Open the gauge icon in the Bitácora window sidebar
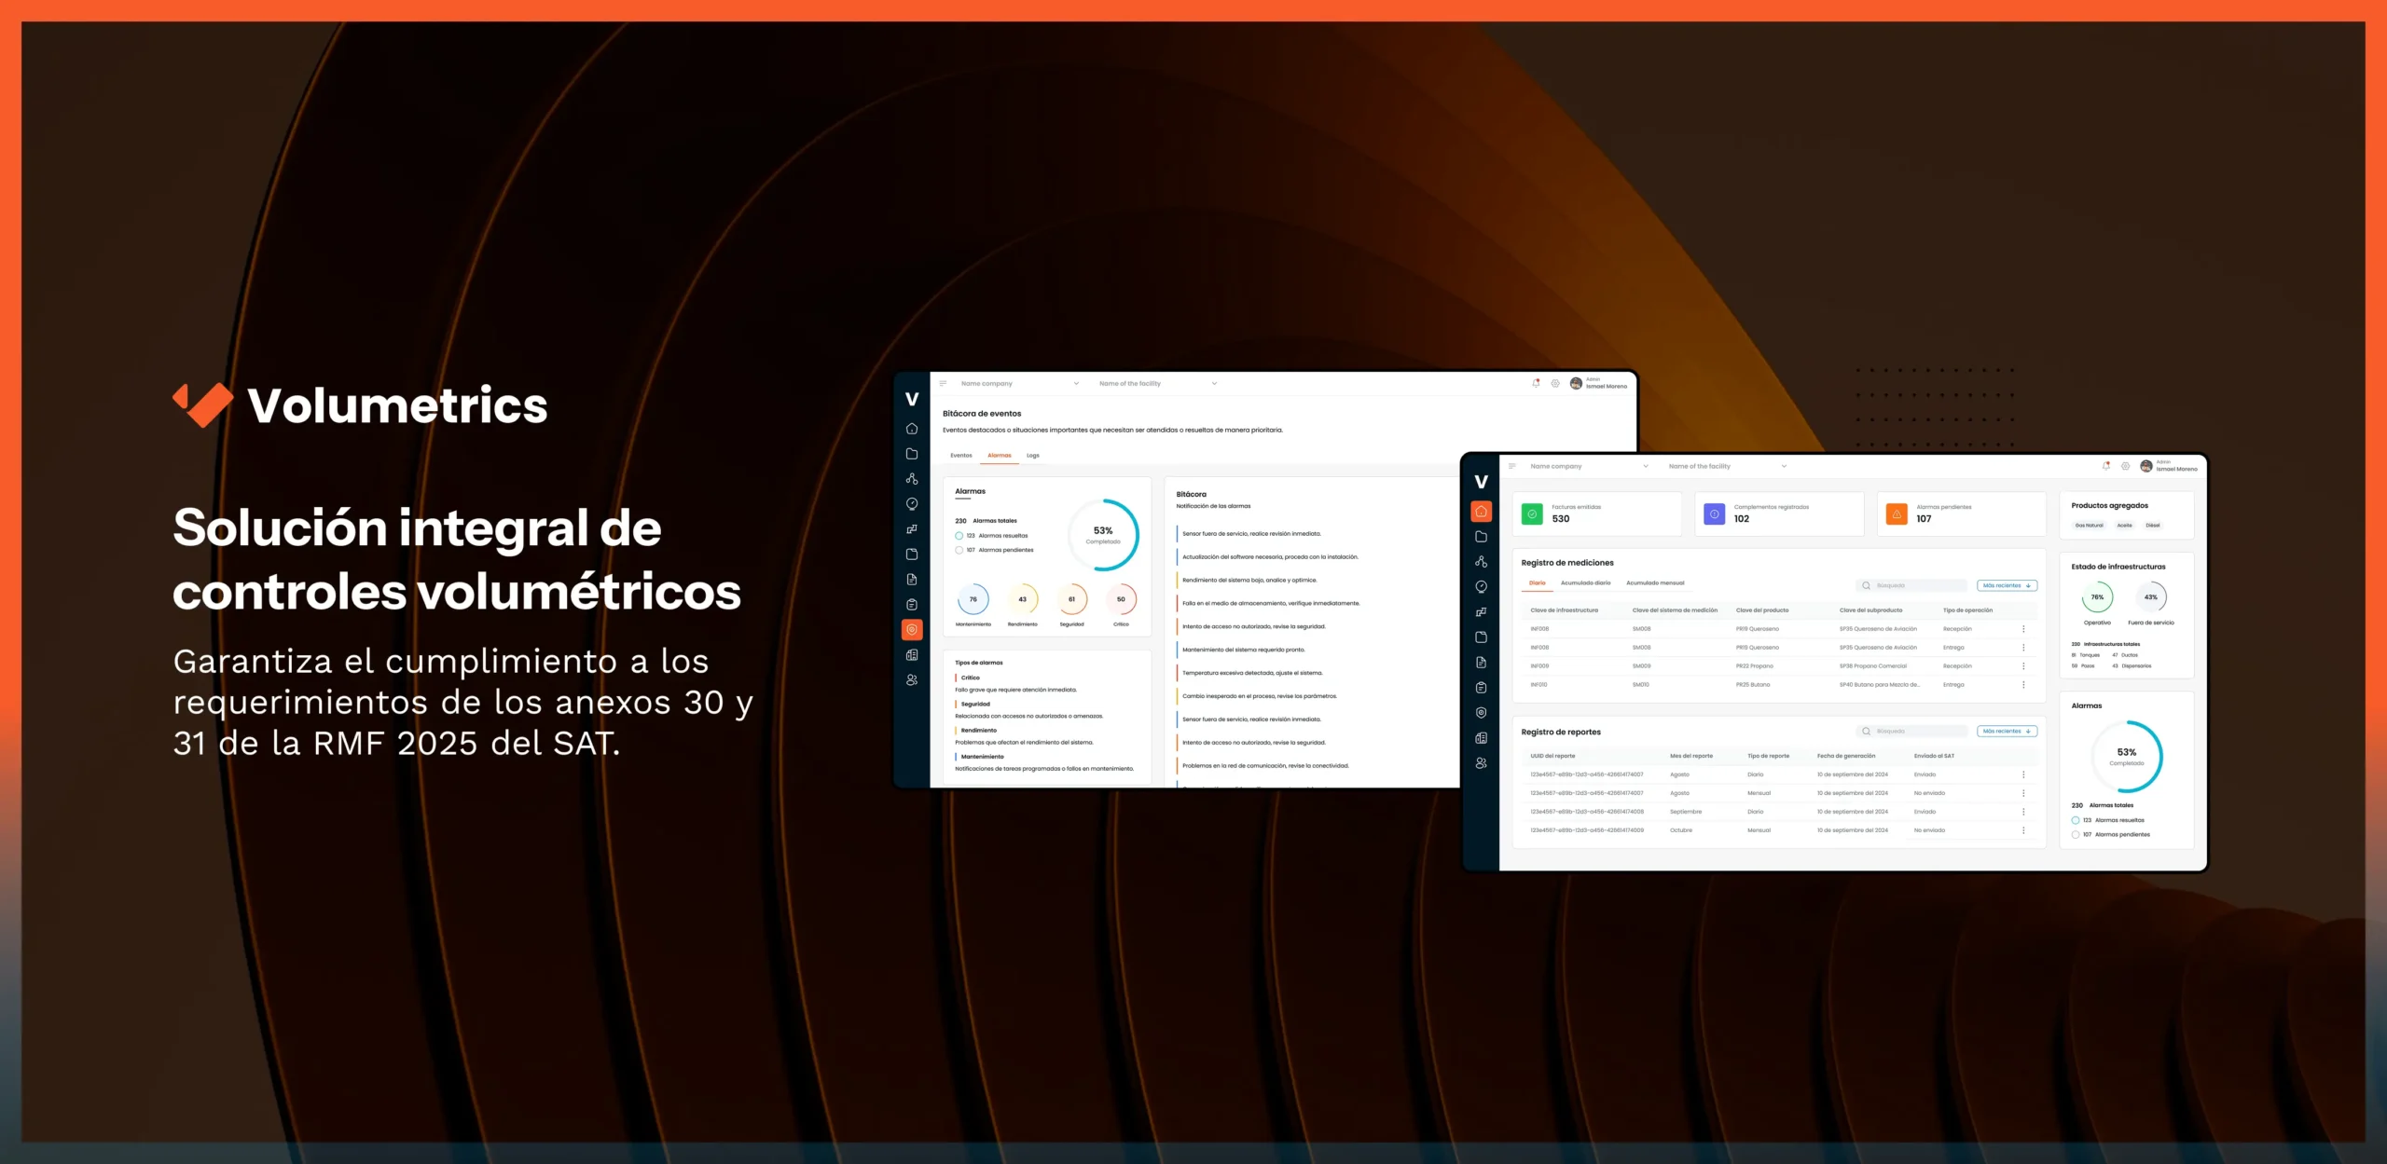Viewport: 2387px width, 1164px height. [x=912, y=504]
